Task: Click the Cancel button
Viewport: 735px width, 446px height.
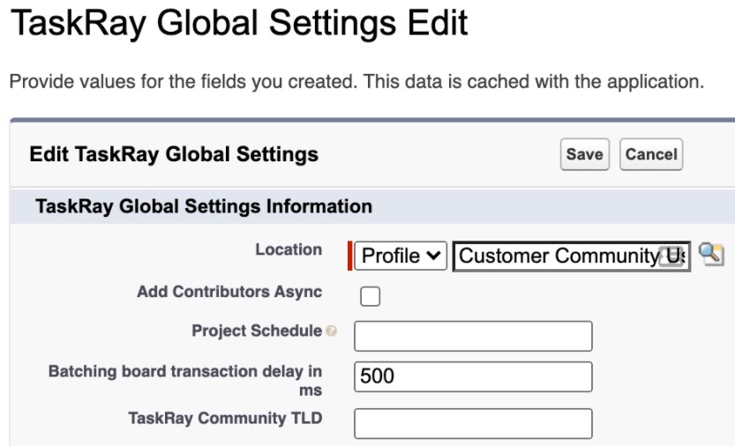Action: click(651, 154)
